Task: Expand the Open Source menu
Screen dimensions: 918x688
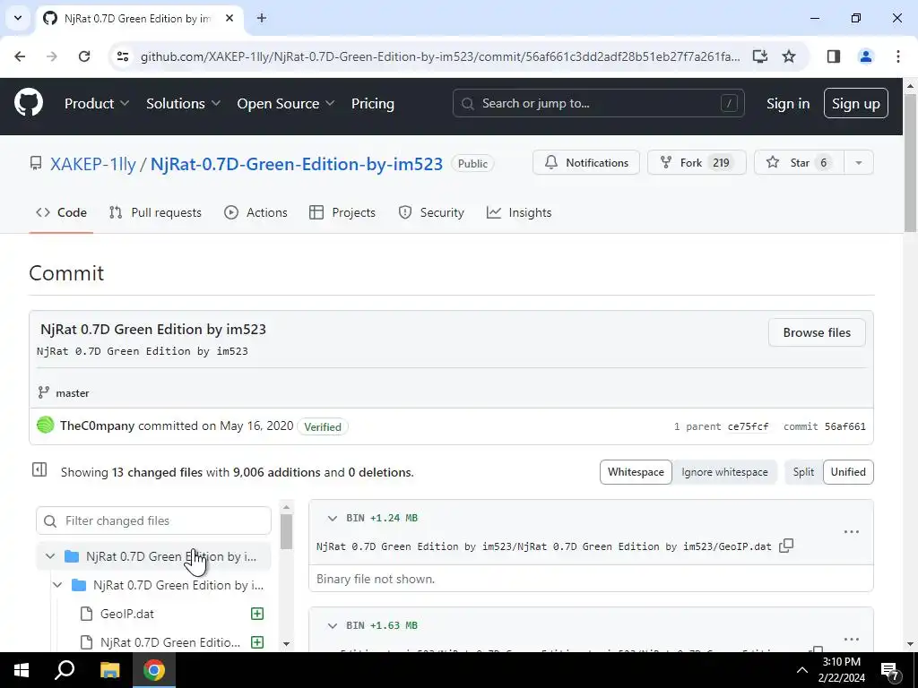Action: click(286, 104)
